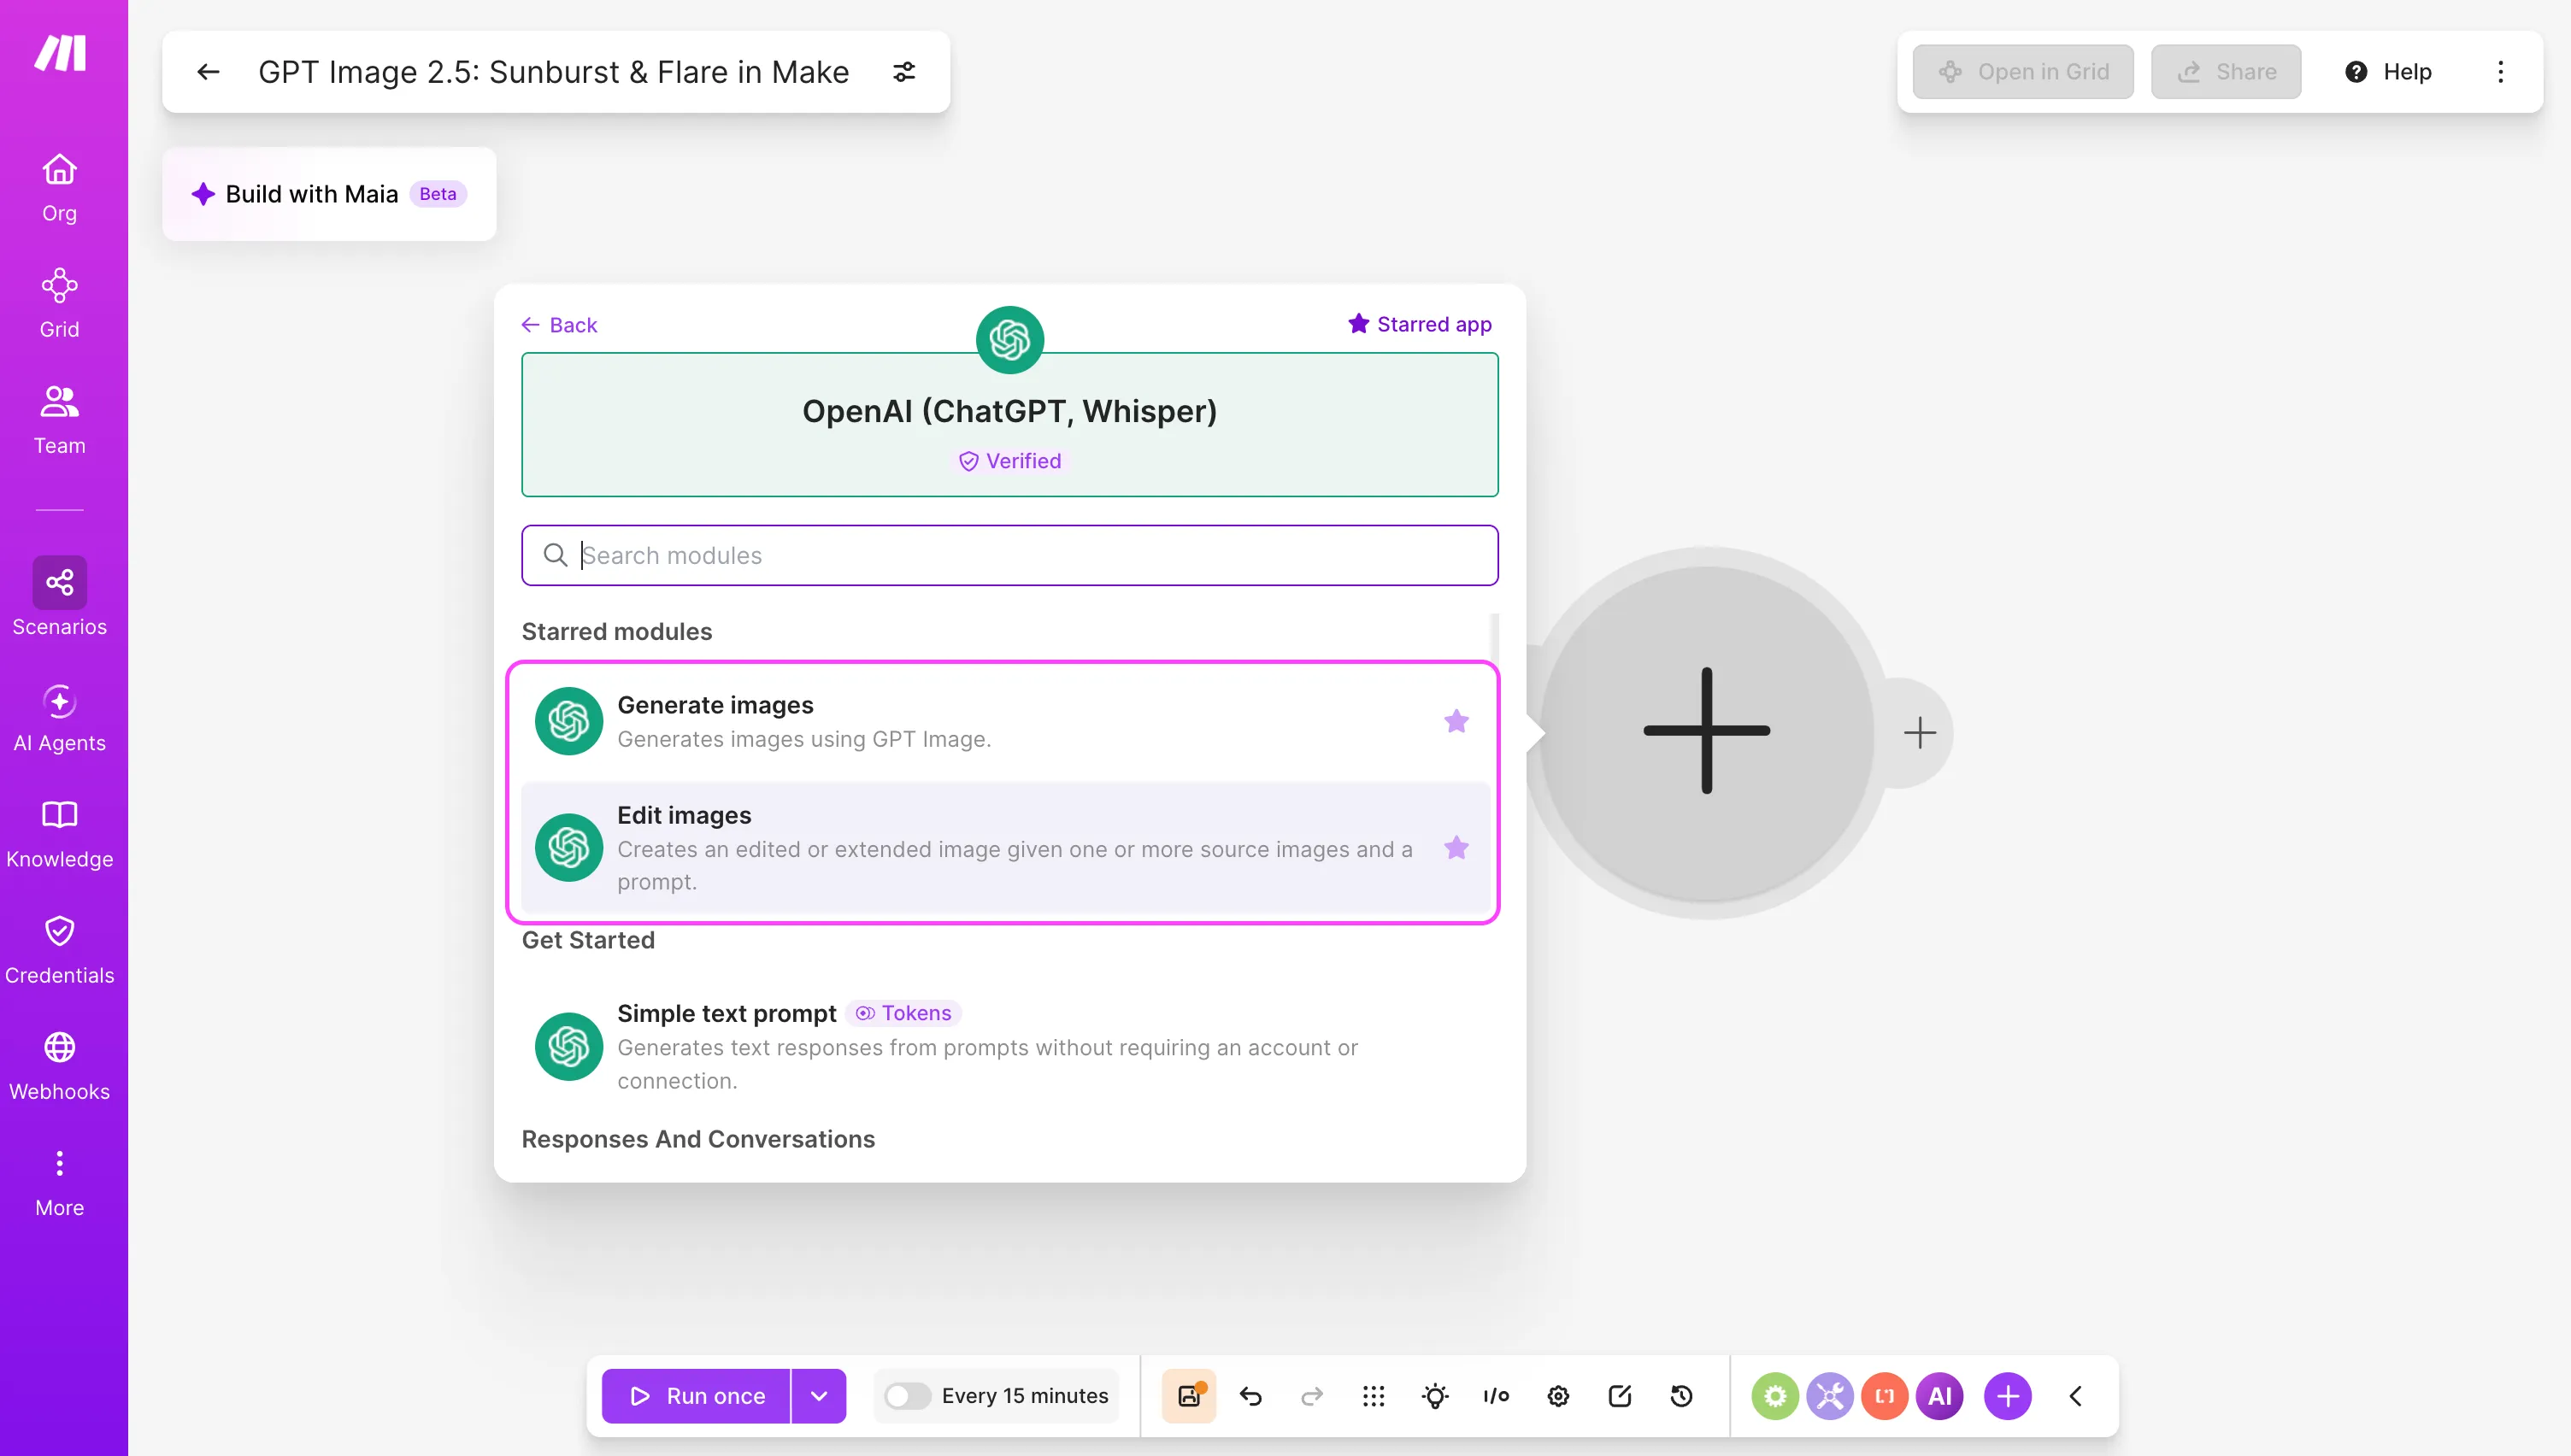Open scenario inputs and outputs icon
This screenshot has width=2571, height=1456.
click(x=1496, y=1396)
